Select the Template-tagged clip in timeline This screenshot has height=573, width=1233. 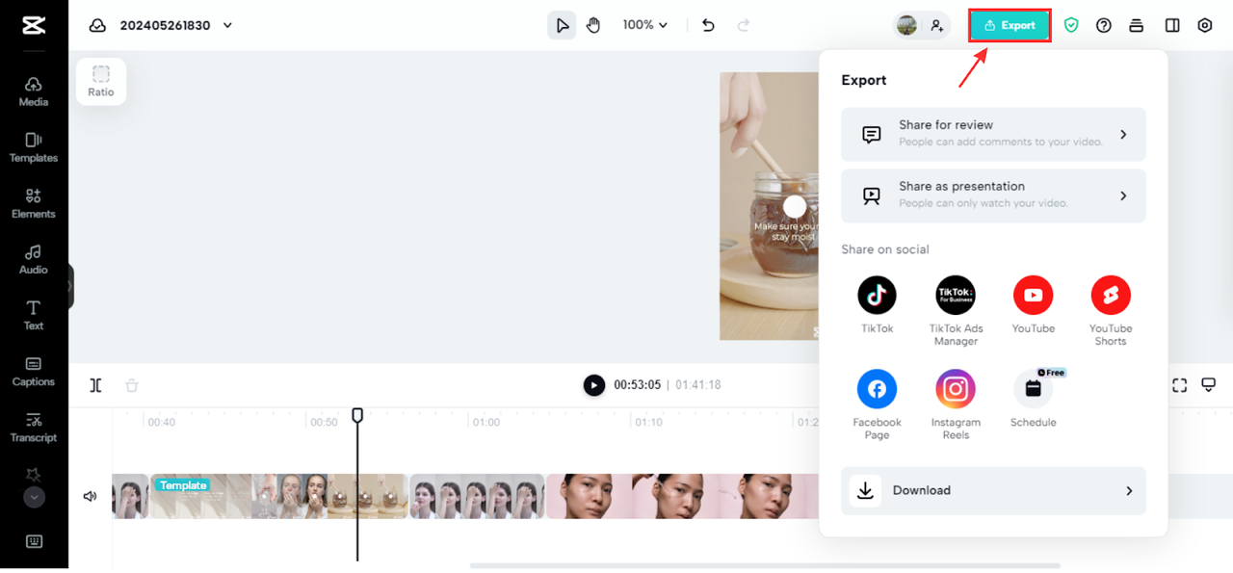click(278, 496)
